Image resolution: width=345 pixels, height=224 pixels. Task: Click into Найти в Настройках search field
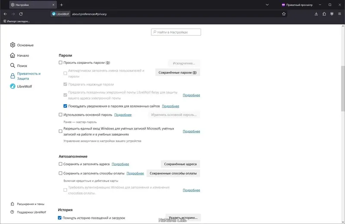pyautogui.click(x=176, y=32)
